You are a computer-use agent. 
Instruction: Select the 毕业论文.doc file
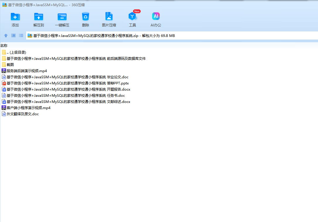click(x=67, y=77)
